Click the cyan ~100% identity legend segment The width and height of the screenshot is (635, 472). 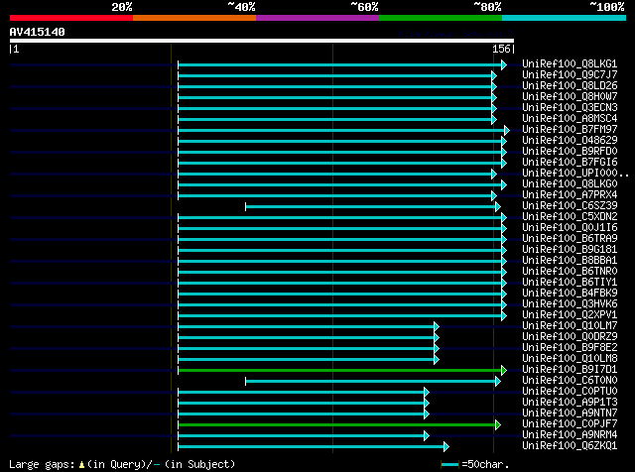[x=564, y=18]
